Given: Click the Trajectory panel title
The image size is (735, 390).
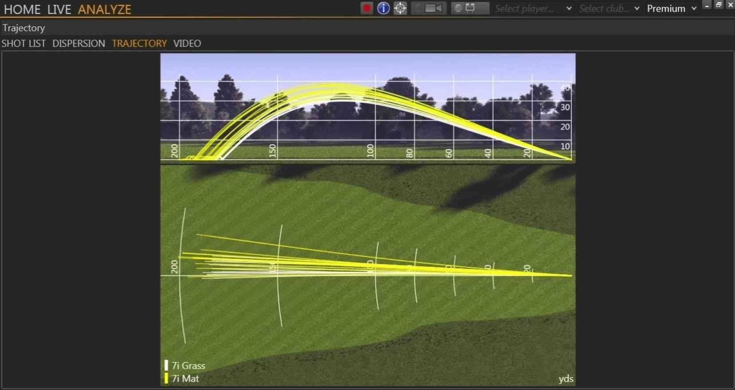Looking at the screenshot, I should click(x=24, y=28).
